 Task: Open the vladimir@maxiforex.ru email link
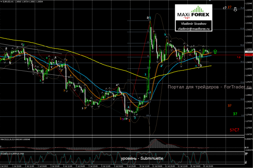point(194,29)
